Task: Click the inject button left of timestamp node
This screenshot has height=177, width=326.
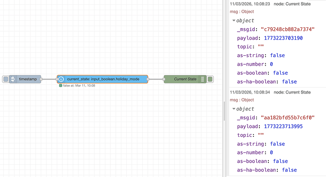Action: 6,79
